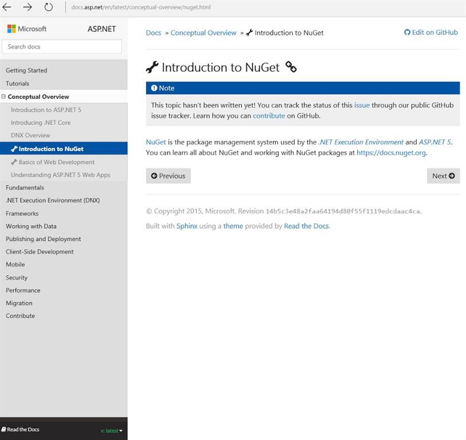Open Performance in the sidebar
This screenshot has height=440, width=466.
pyautogui.click(x=23, y=290)
